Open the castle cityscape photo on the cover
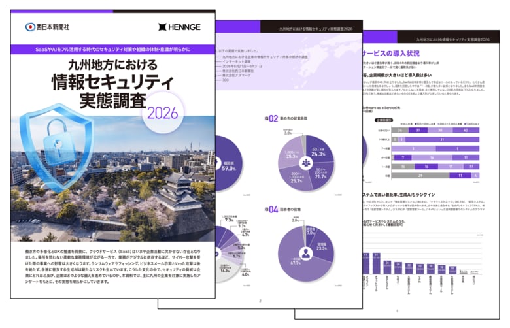The width and height of the screenshot is (510, 328). (x=113, y=179)
